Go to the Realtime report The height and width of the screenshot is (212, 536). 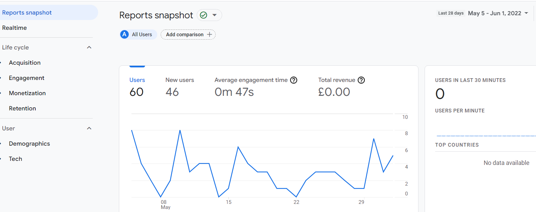15,28
